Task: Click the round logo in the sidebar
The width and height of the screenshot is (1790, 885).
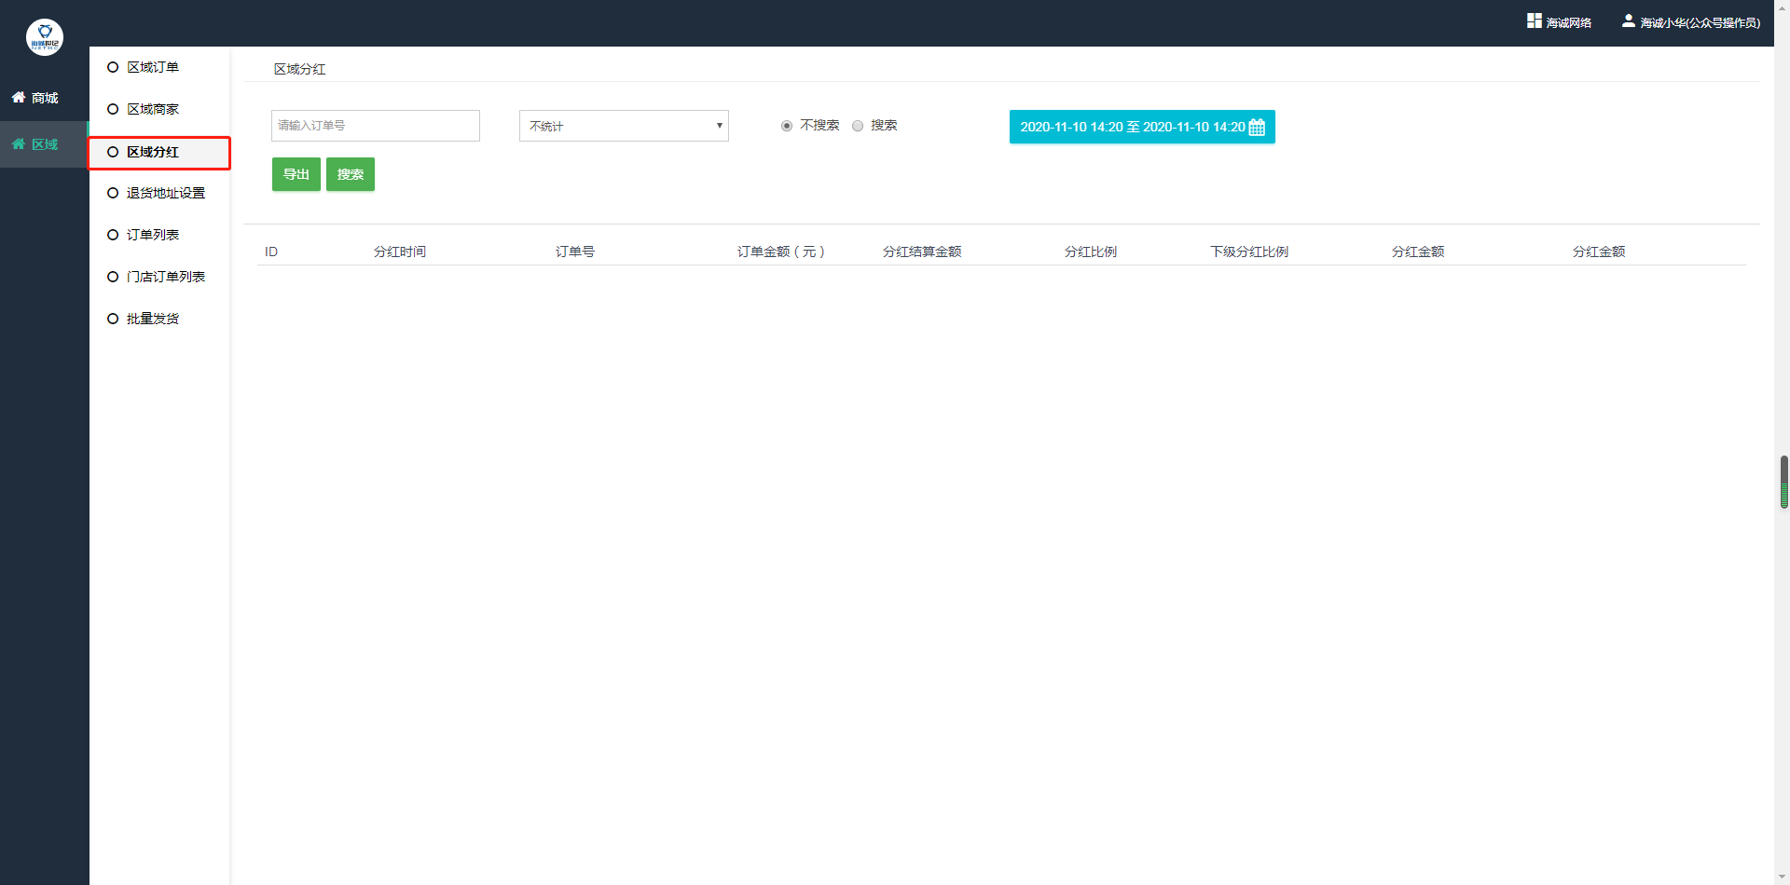Action: coord(45,37)
